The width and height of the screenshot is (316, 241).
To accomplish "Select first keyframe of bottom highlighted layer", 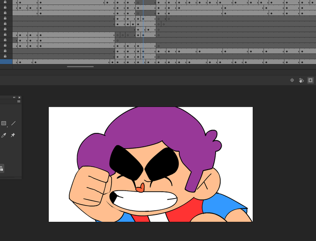I will (x=20, y=62).
